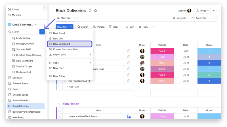The image size is (227, 127).
Task: Check the James and the Giant Peach row checkbox
Action: point(60,116)
